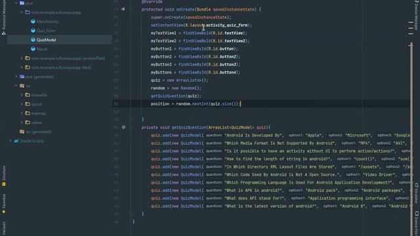Click 'myTextView2' assignment line
This screenshot has height=236, width=420.
tap(199, 41)
